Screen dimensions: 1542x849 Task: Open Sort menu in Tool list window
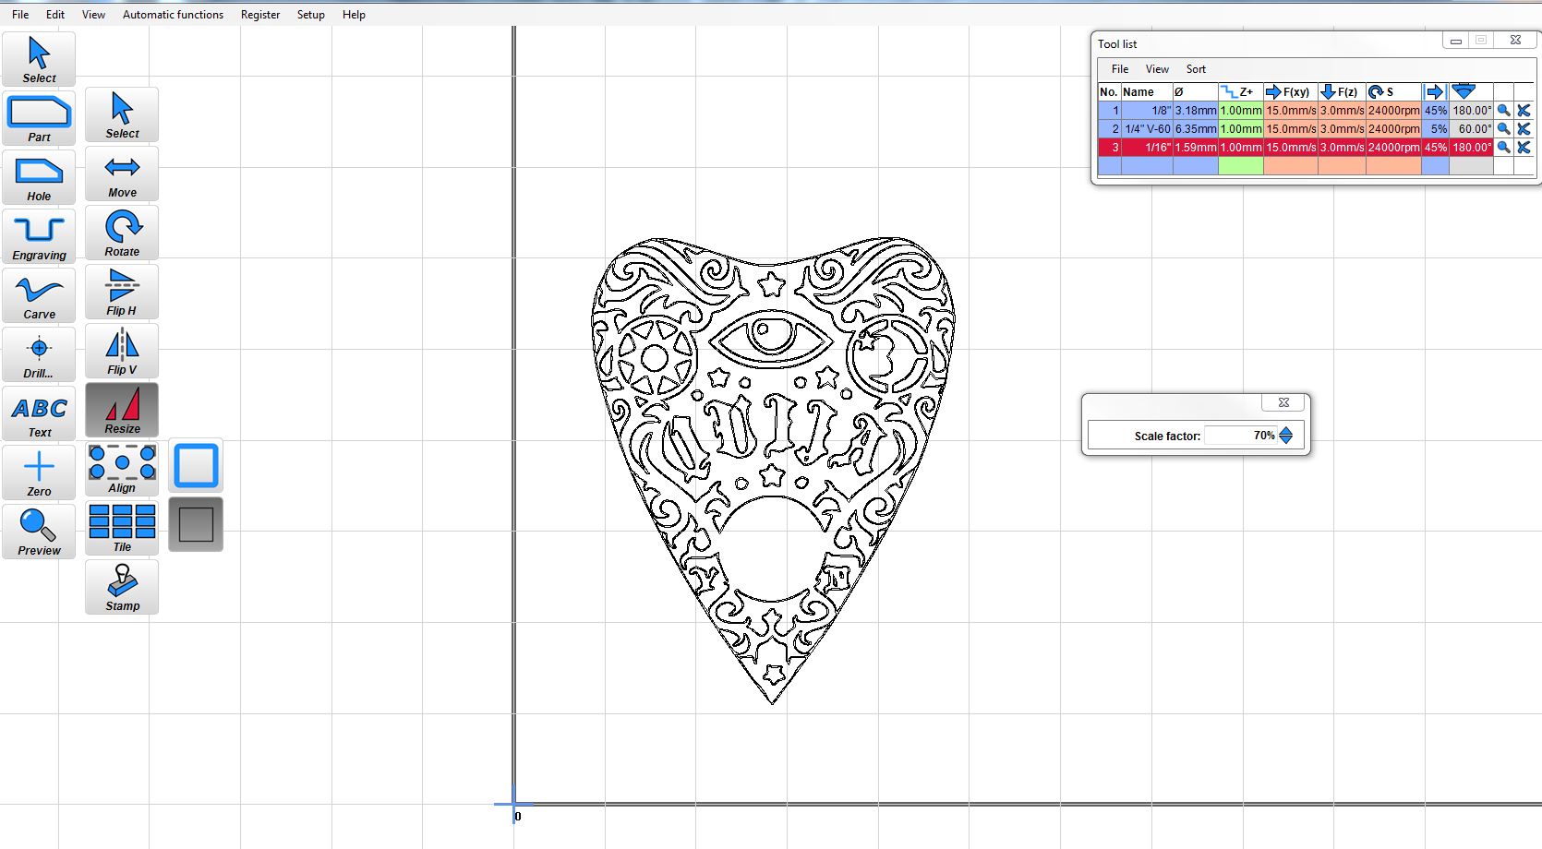click(x=1196, y=69)
